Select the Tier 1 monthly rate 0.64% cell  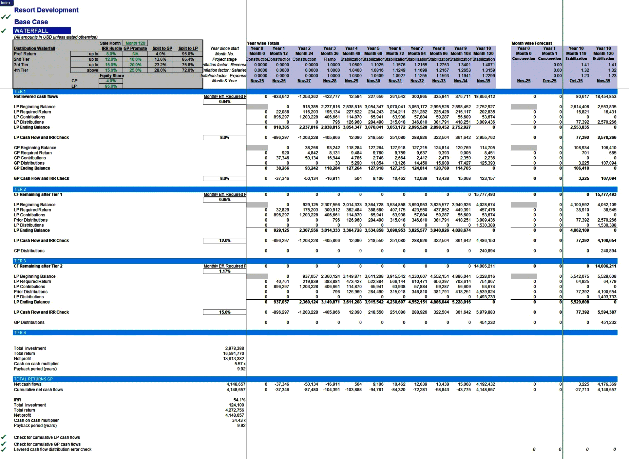tap(225, 102)
